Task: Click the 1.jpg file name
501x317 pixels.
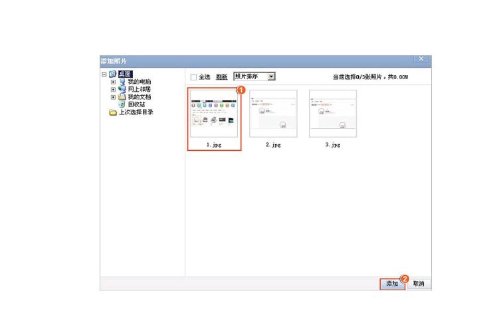Action: (x=214, y=145)
